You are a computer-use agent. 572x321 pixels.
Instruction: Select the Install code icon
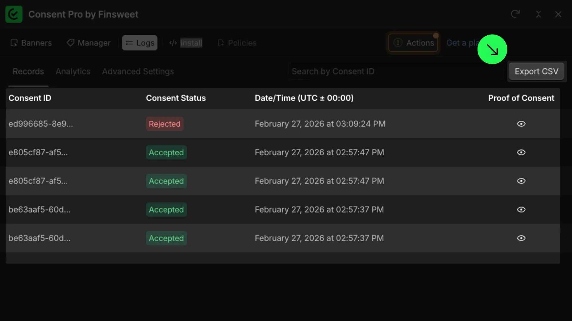(x=173, y=43)
